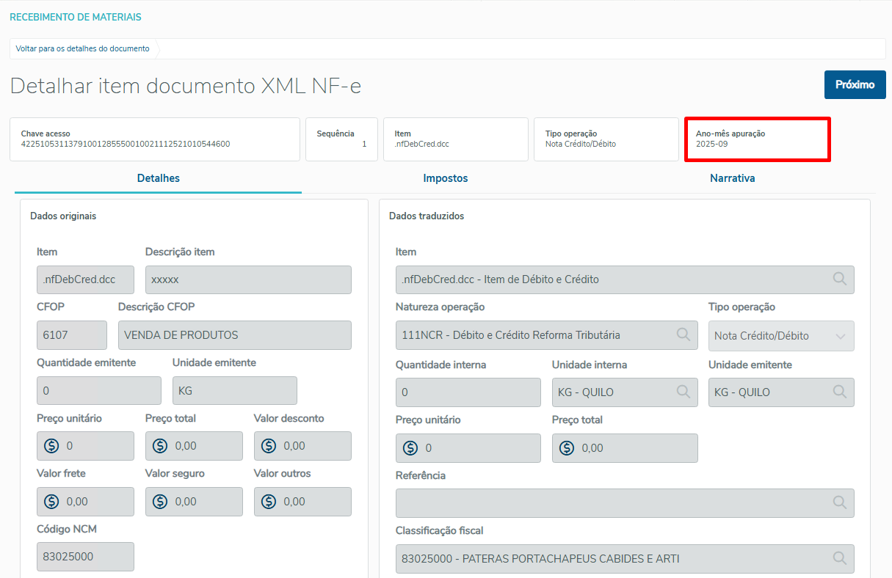Click the search icon in the translated Item field
This screenshot has width=892, height=578.
point(840,279)
